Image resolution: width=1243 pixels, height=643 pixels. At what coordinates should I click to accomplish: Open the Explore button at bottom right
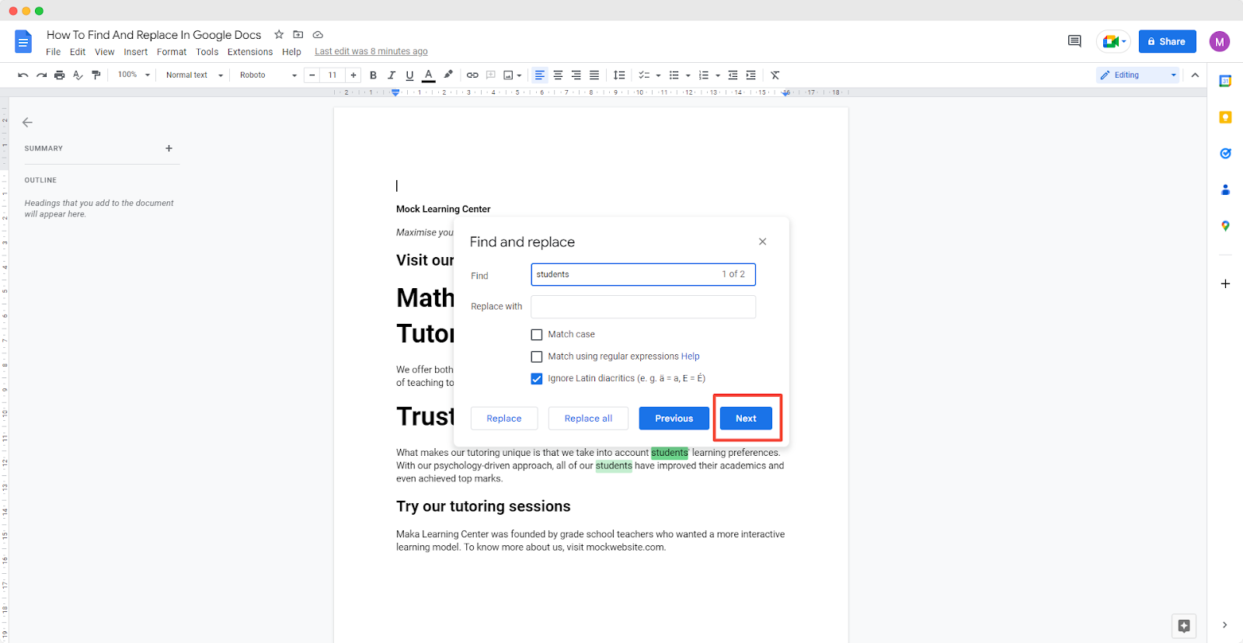coord(1184,626)
